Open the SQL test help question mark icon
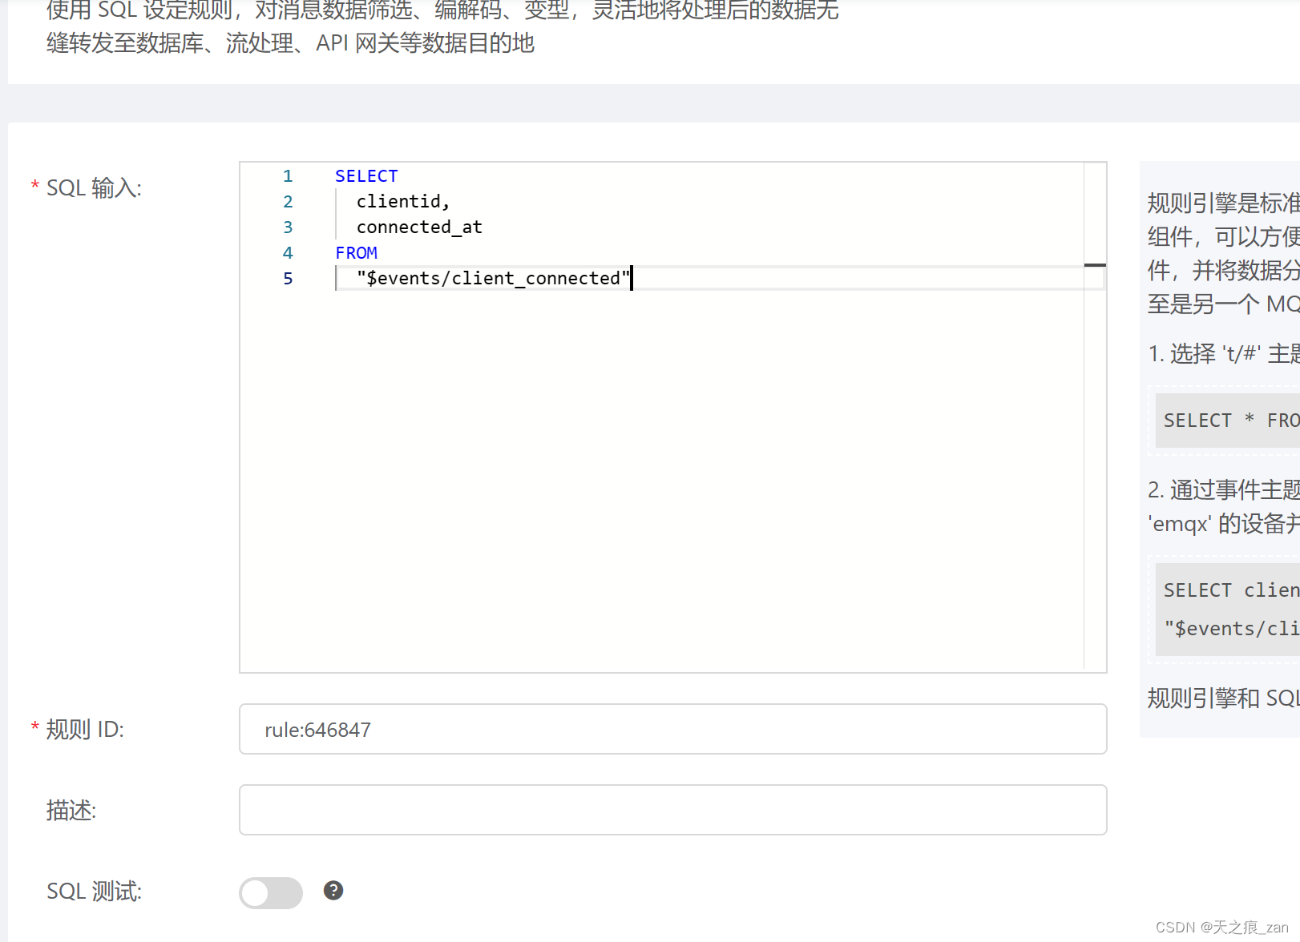1300x942 pixels. (333, 891)
